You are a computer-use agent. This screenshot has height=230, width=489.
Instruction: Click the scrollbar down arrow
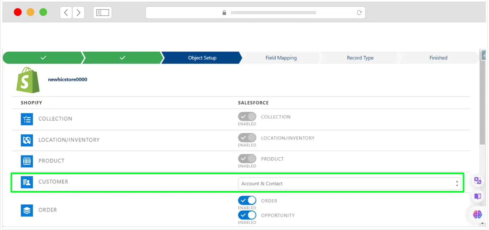pyautogui.click(x=483, y=224)
